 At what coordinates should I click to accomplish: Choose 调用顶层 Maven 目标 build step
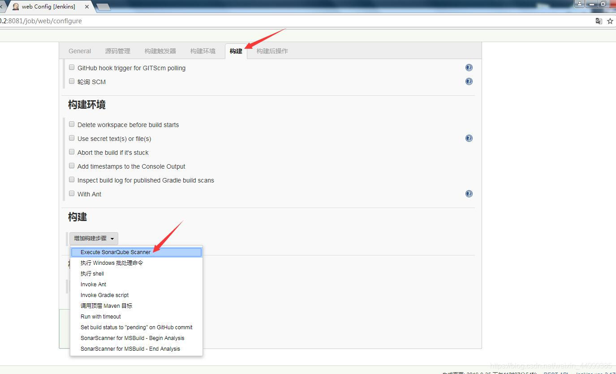point(136,306)
